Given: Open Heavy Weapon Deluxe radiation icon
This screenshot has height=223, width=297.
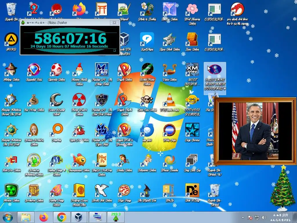Looking at the screenshot, I should pos(79,100).
